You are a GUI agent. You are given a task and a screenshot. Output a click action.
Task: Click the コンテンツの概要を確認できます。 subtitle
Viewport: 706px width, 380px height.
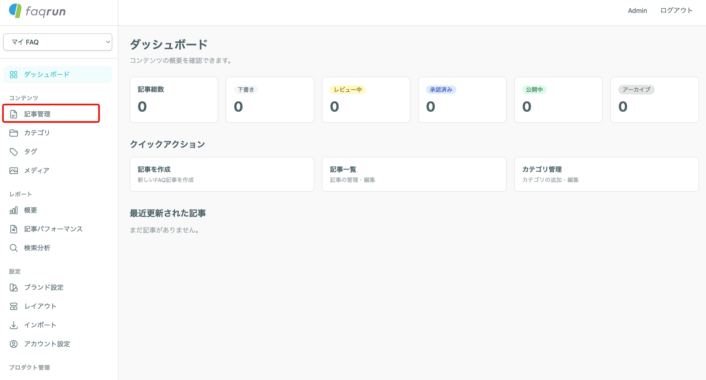[x=182, y=61]
